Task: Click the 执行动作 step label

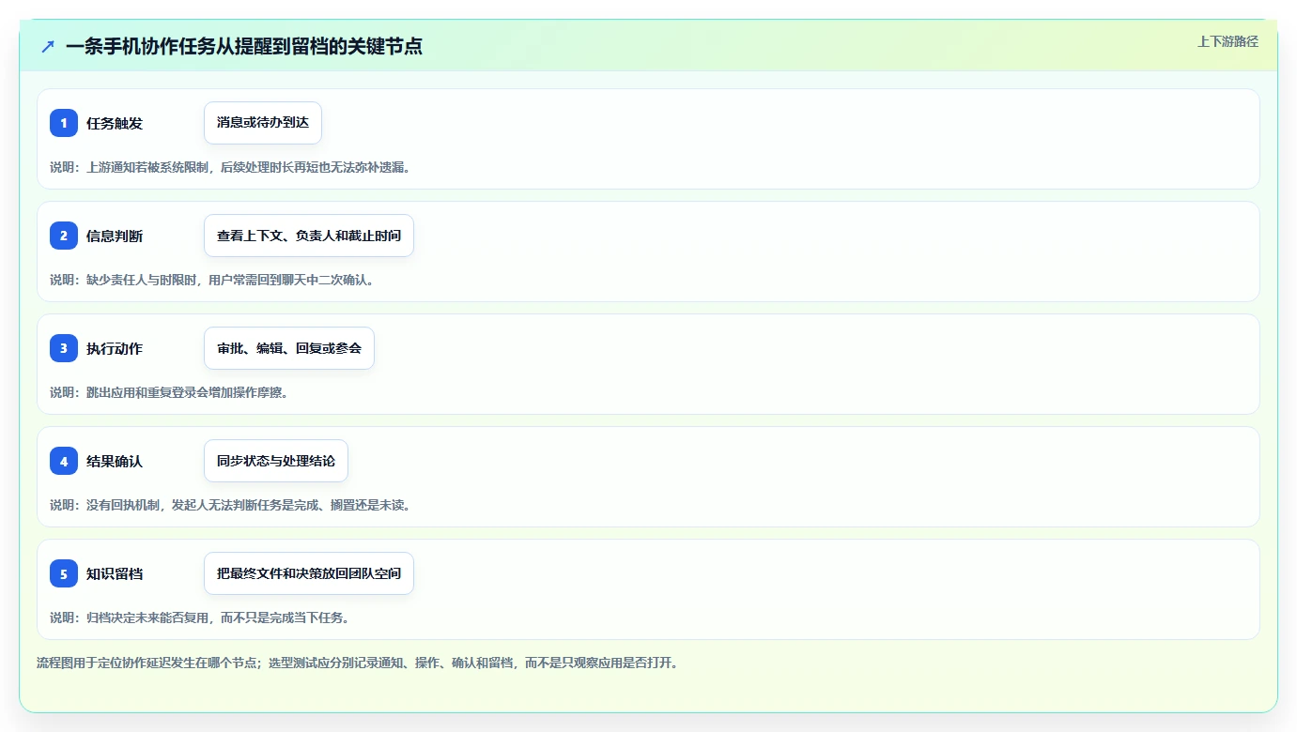Action: 115,348
